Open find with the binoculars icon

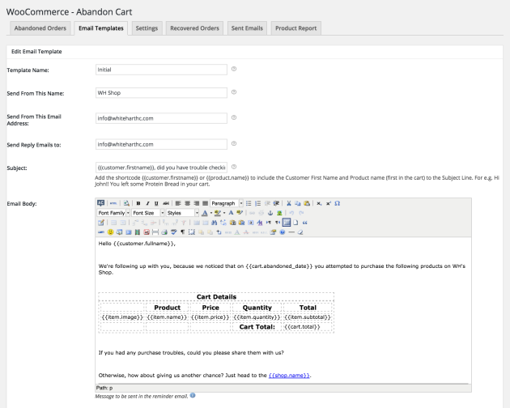pos(214,223)
